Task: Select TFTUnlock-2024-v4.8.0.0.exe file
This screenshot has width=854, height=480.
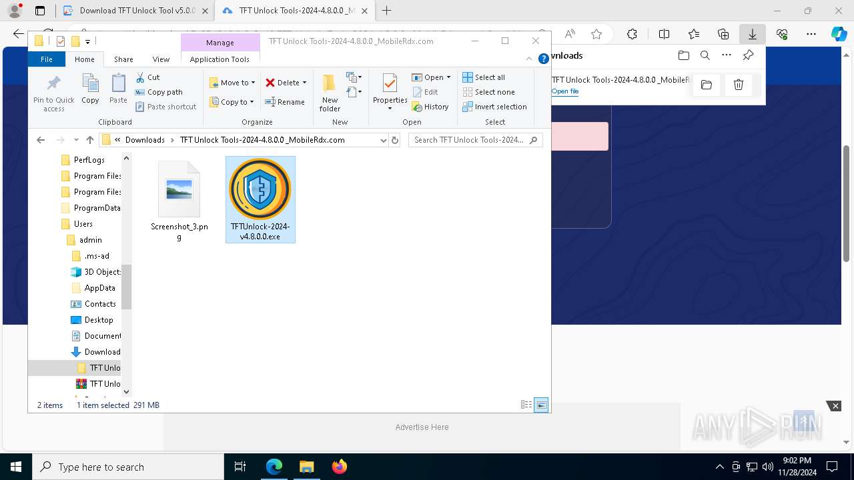Action: tap(260, 199)
